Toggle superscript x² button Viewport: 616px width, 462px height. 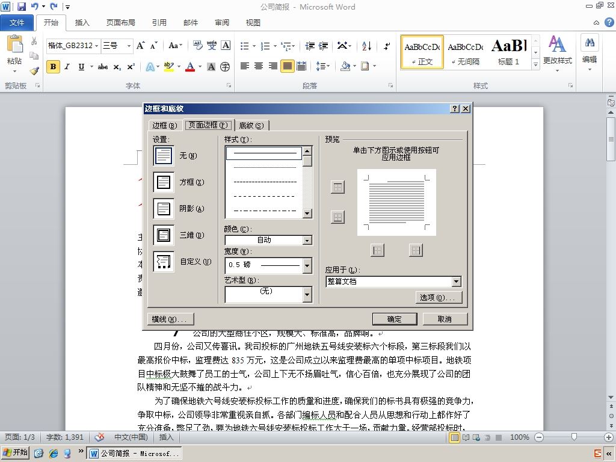(x=131, y=67)
